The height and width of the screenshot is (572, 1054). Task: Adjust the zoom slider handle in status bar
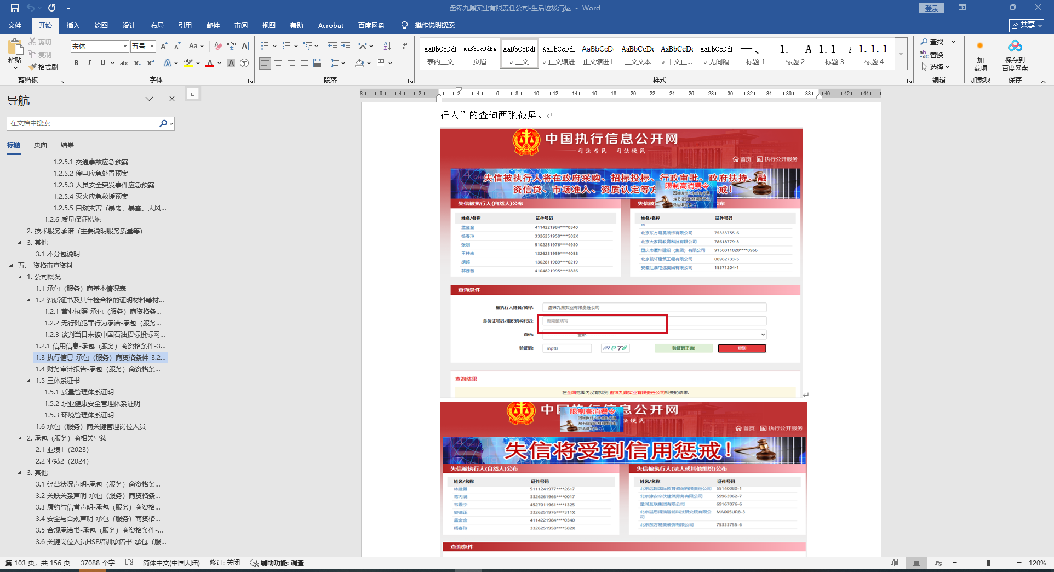(988, 563)
